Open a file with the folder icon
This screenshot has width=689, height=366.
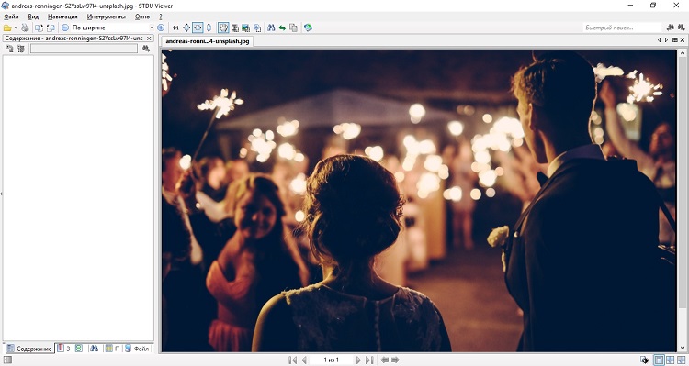[7, 28]
